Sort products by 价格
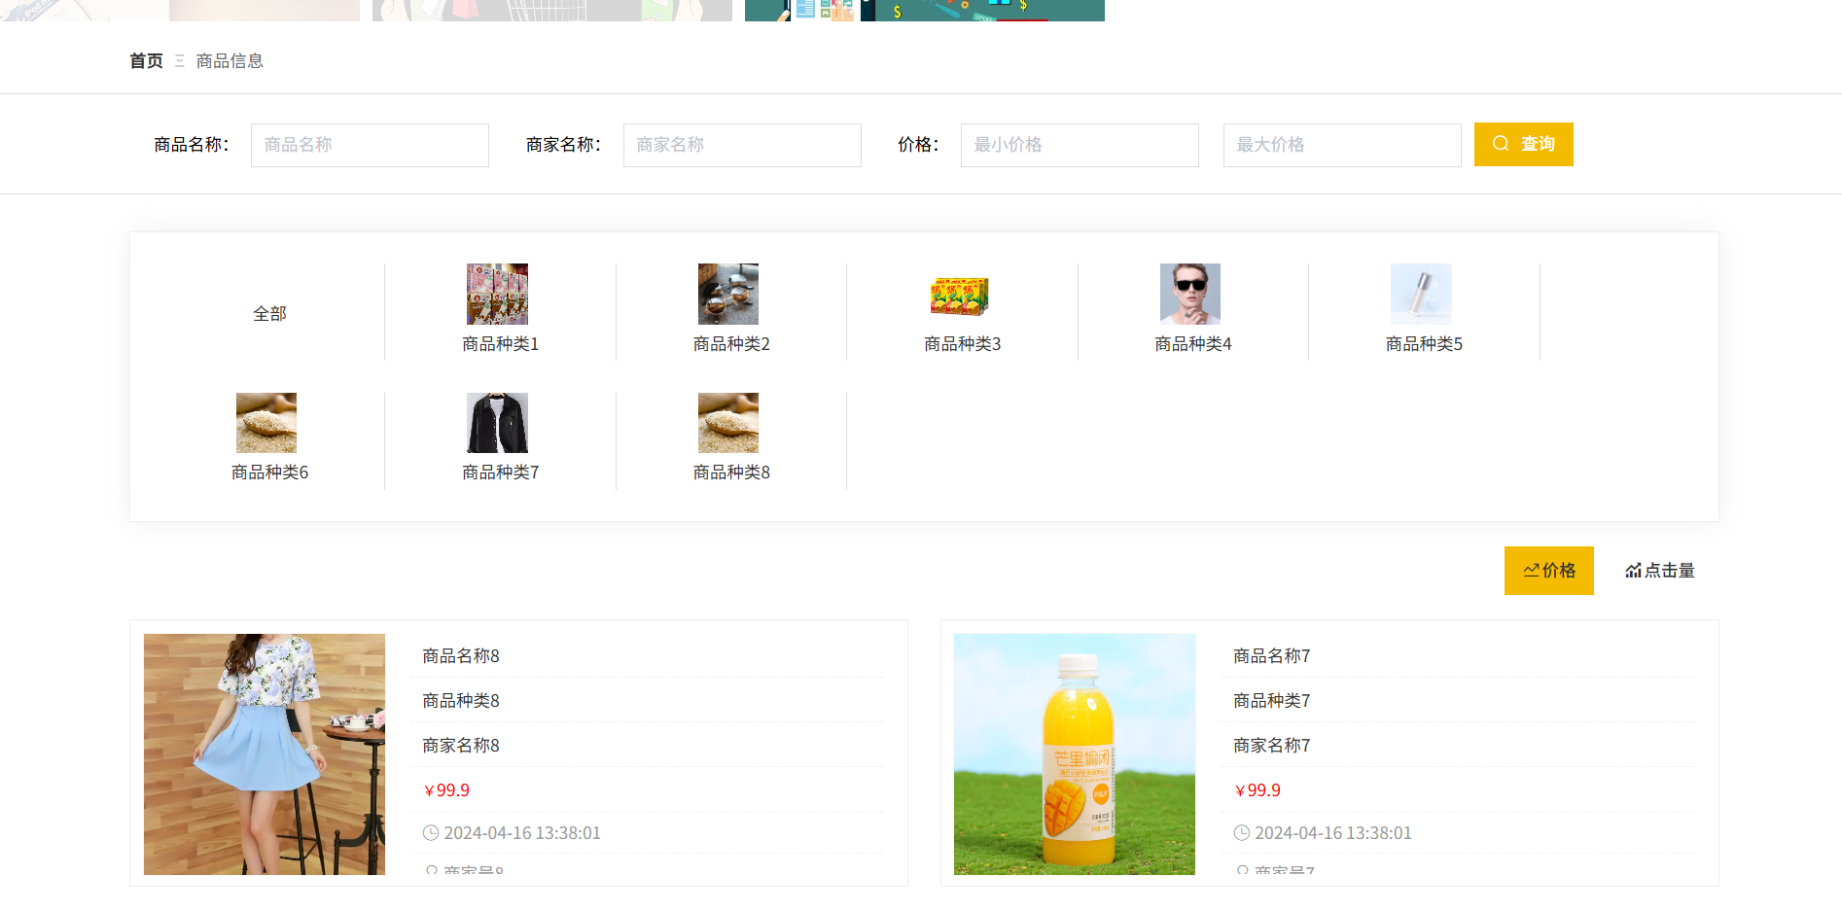The width and height of the screenshot is (1842, 910). pyautogui.click(x=1549, y=571)
